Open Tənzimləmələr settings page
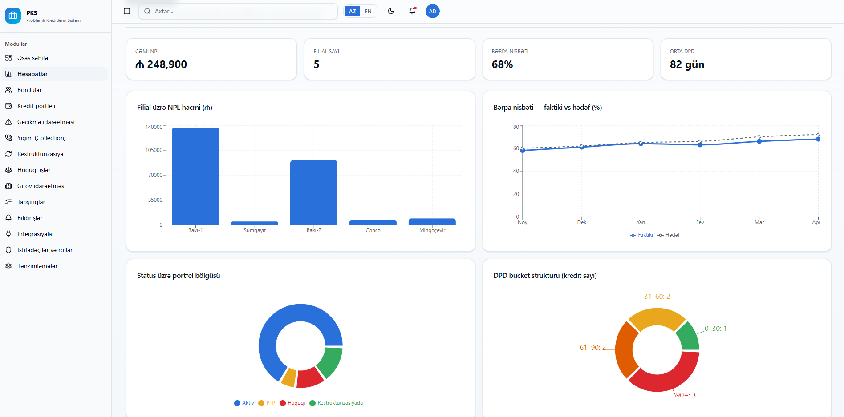844x417 pixels. tap(54, 266)
